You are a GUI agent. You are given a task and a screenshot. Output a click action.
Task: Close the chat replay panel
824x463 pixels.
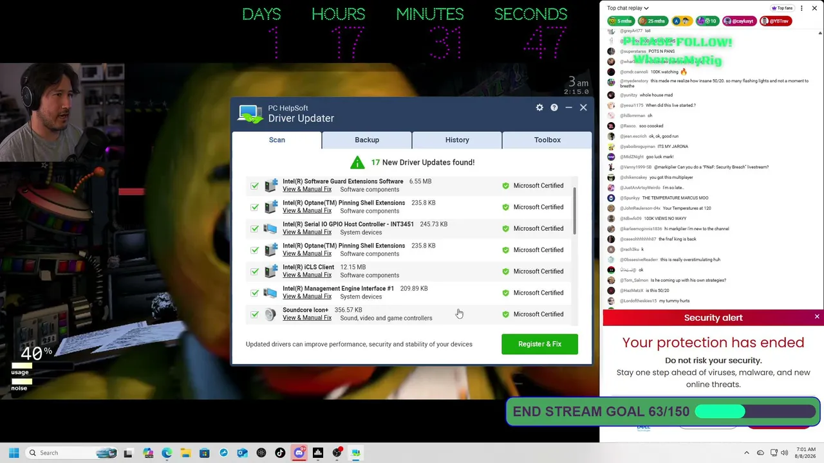[816, 8]
